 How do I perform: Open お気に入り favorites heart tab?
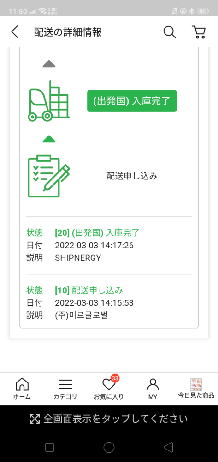point(109,389)
